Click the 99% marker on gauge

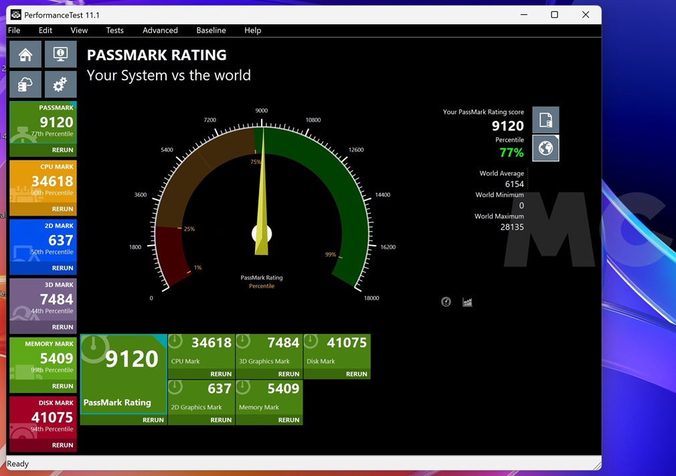(x=331, y=254)
